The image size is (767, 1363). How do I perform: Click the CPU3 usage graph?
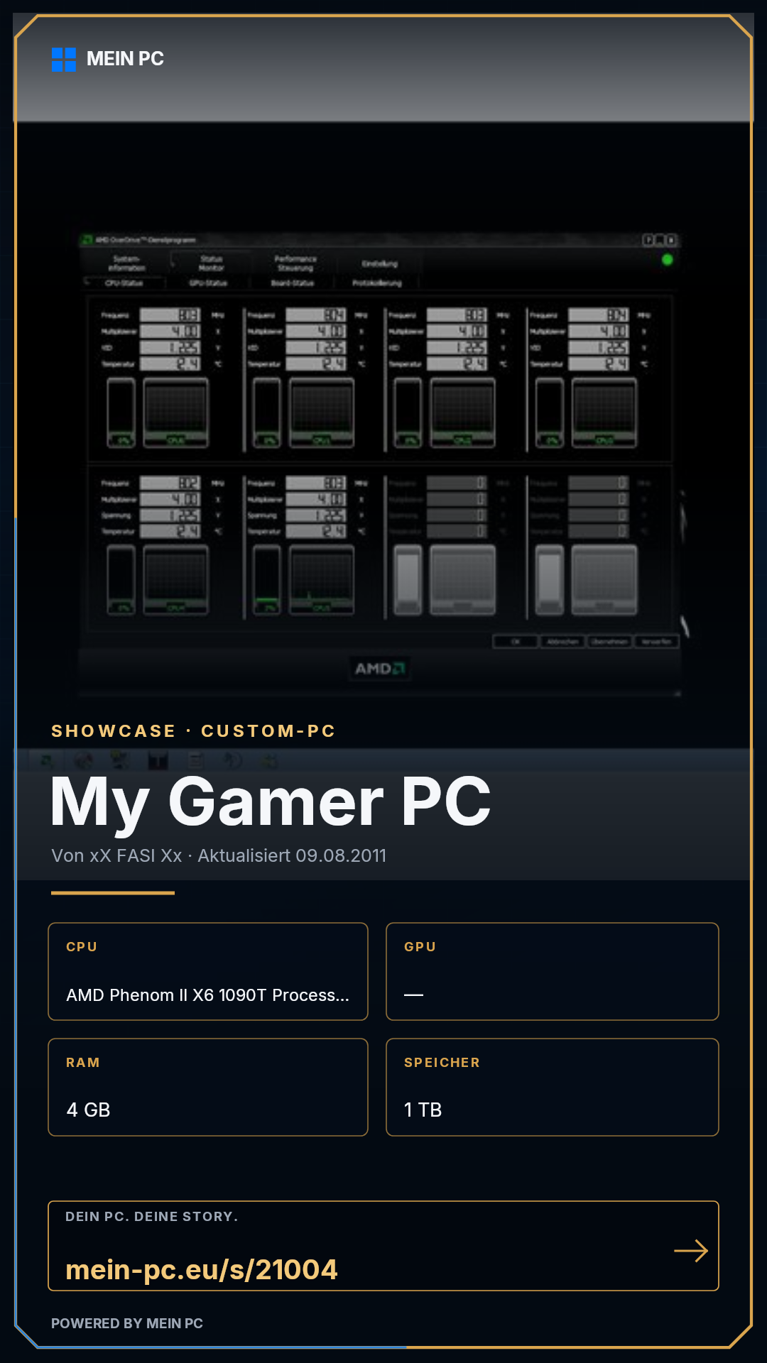pyautogui.click(x=604, y=412)
